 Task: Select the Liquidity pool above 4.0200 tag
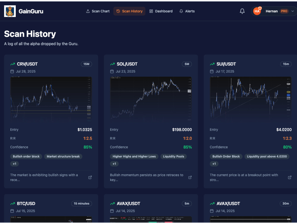point(267,156)
